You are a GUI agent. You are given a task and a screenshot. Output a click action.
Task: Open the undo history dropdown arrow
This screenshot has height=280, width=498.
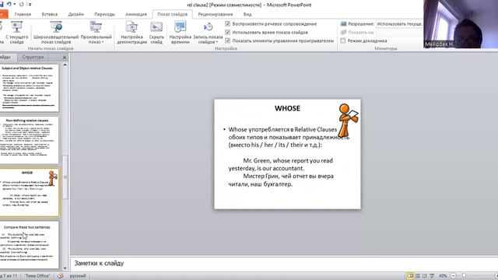[15, 4]
